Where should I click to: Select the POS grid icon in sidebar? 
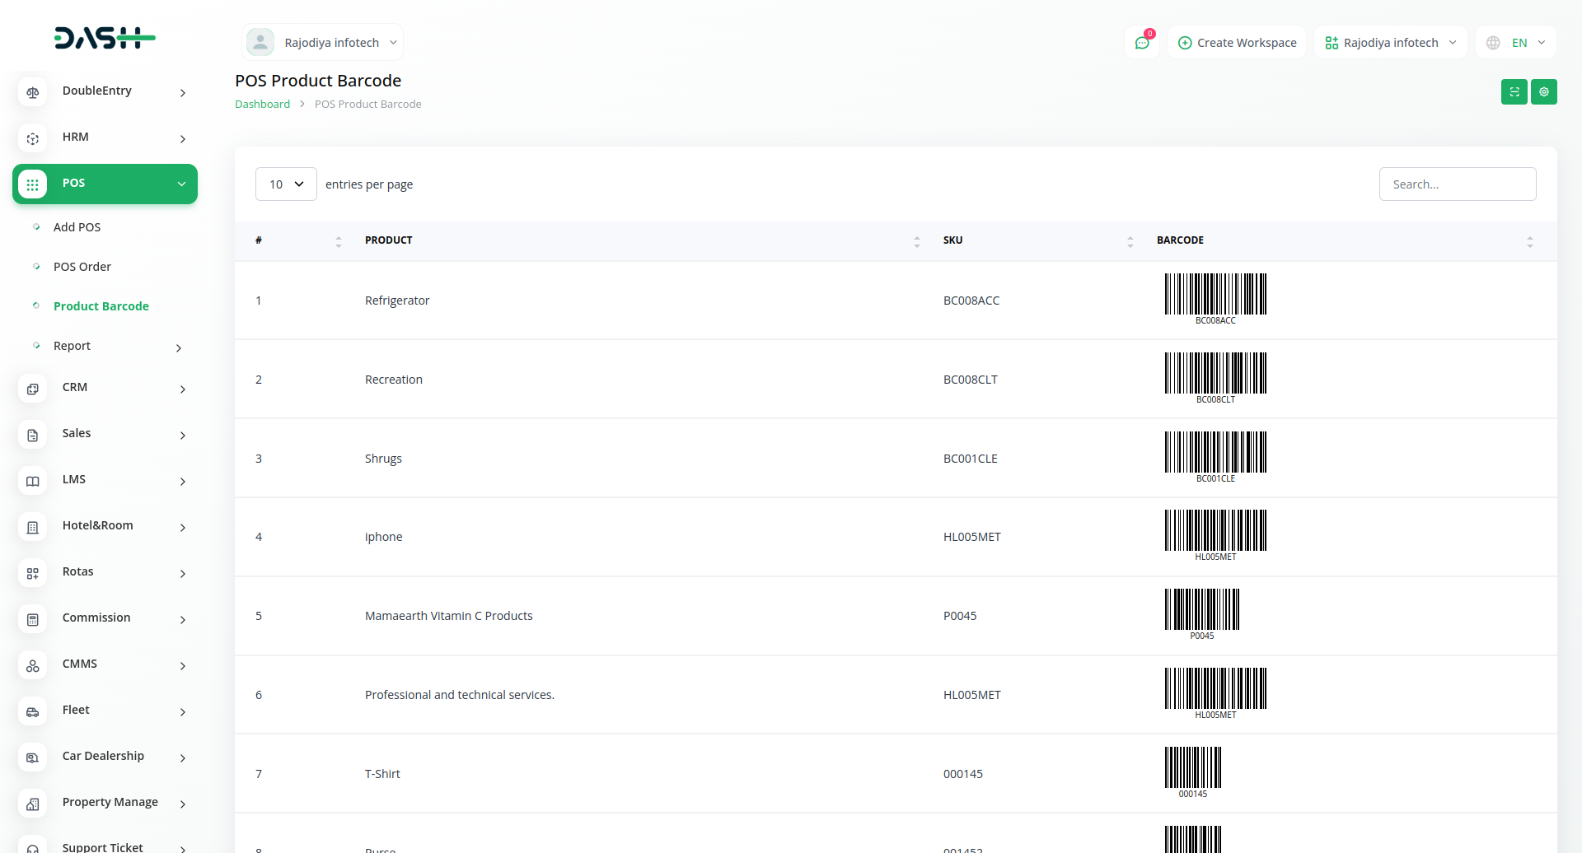click(x=33, y=184)
